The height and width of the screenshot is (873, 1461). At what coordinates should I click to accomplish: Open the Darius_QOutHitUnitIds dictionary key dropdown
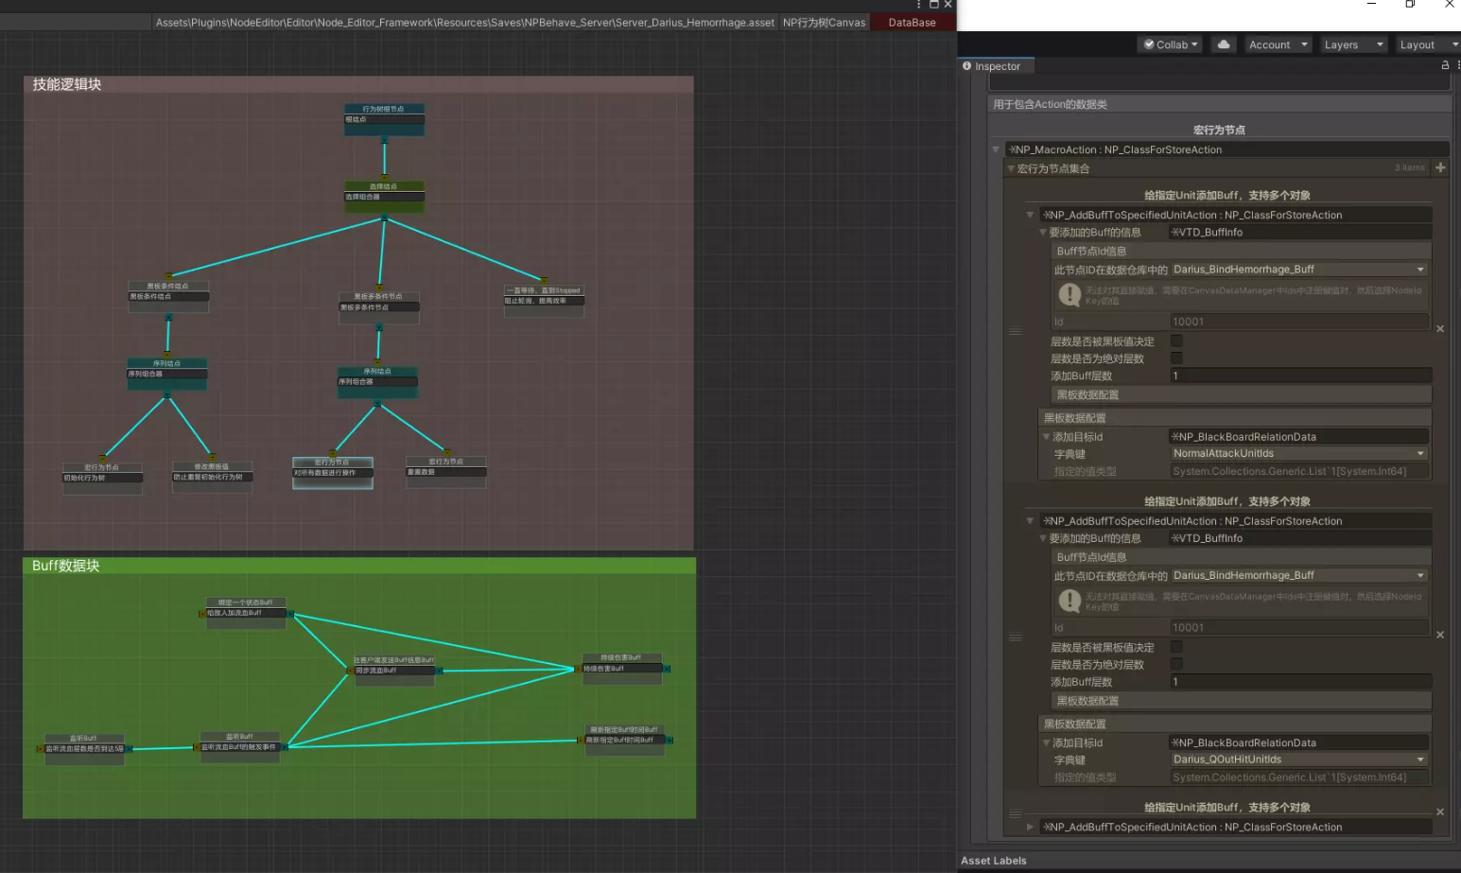[1298, 759]
